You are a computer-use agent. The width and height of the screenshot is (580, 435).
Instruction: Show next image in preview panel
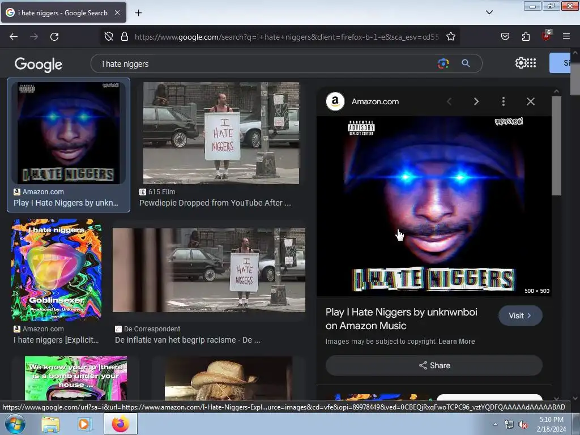pos(476,101)
